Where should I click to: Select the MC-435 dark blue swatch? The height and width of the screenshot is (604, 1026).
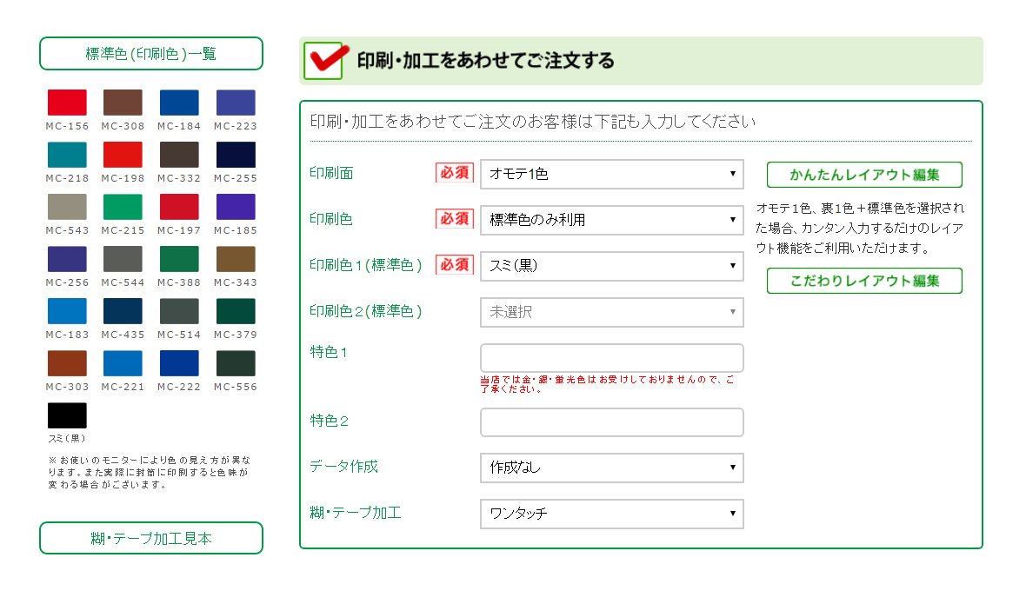tap(123, 310)
